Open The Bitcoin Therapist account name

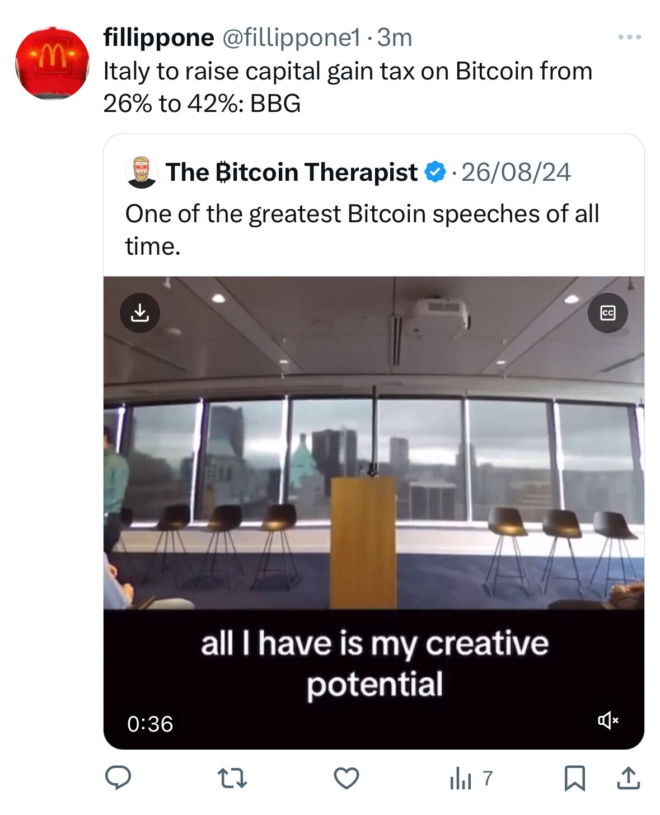click(291, 172)
